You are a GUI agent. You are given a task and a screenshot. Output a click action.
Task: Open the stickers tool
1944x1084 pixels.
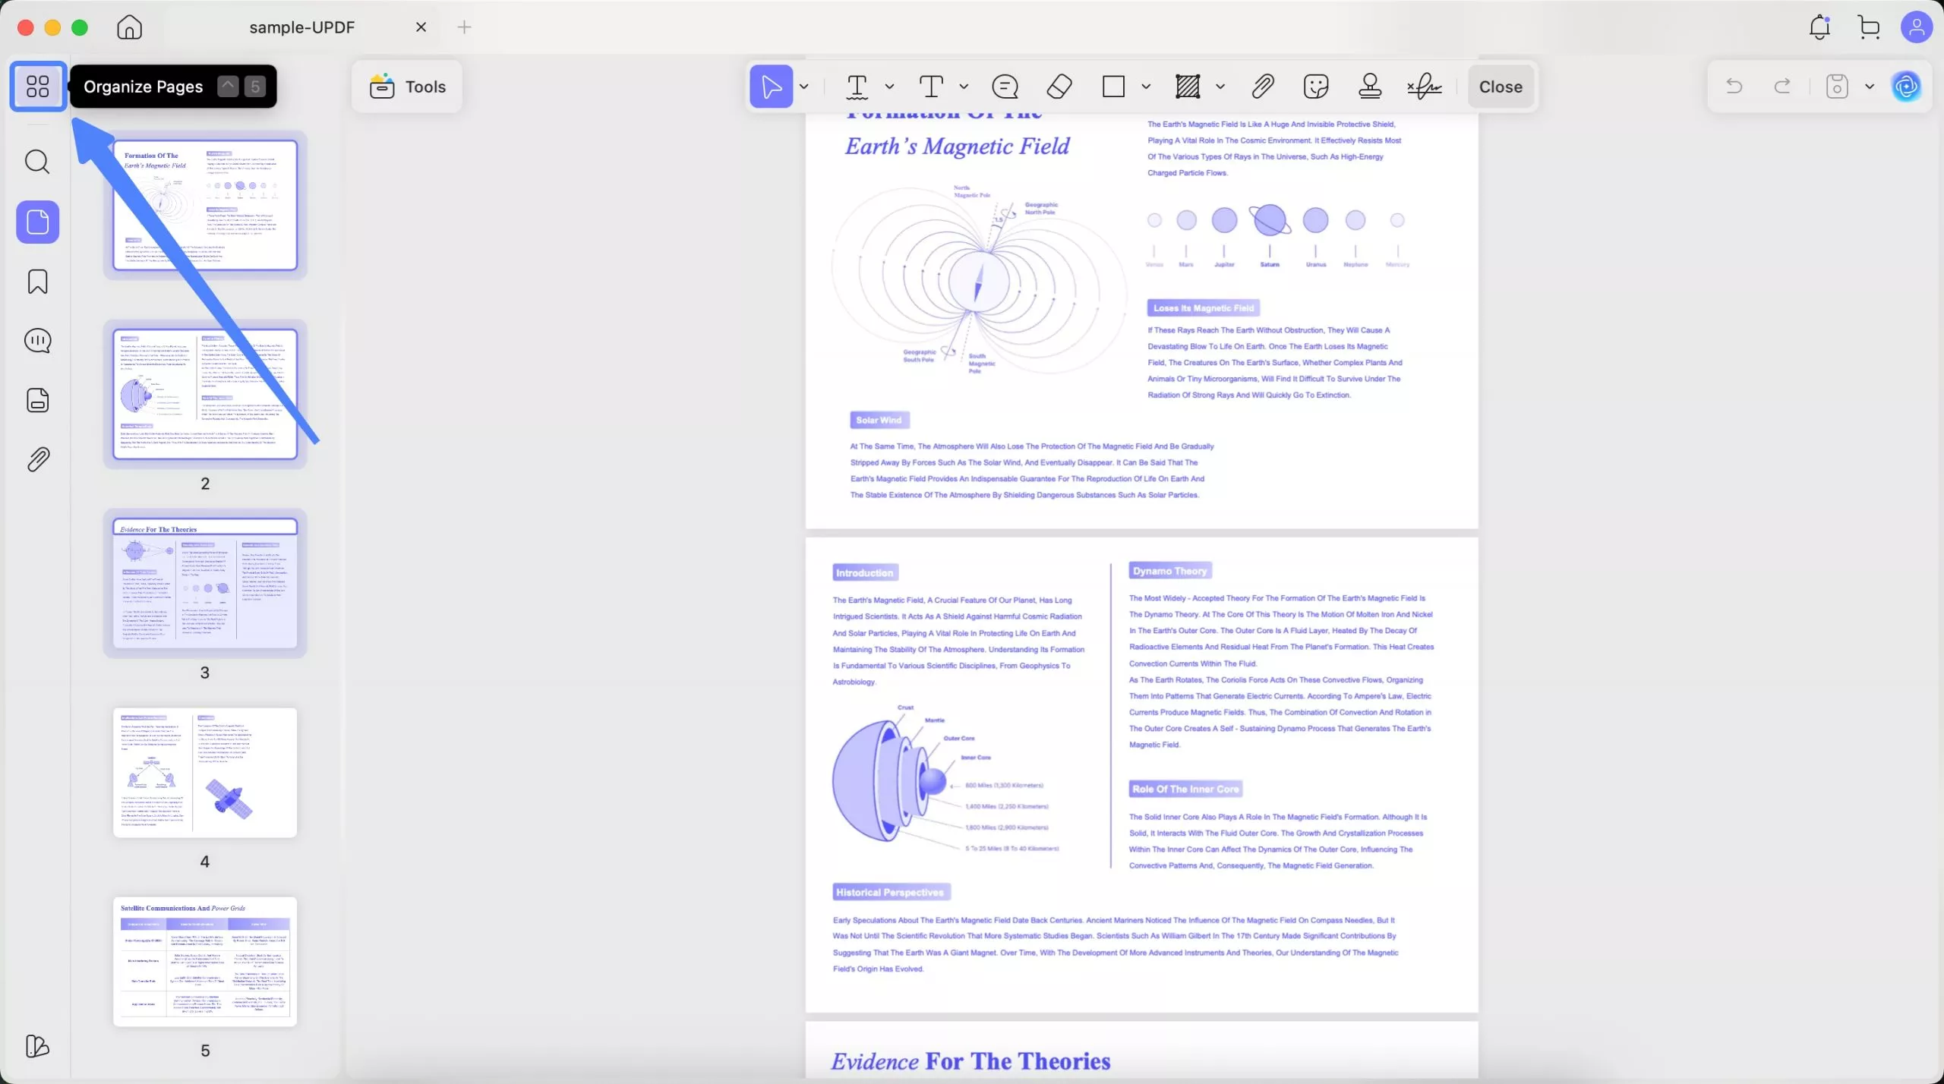pyautogui.click(x=1316, y=87)
